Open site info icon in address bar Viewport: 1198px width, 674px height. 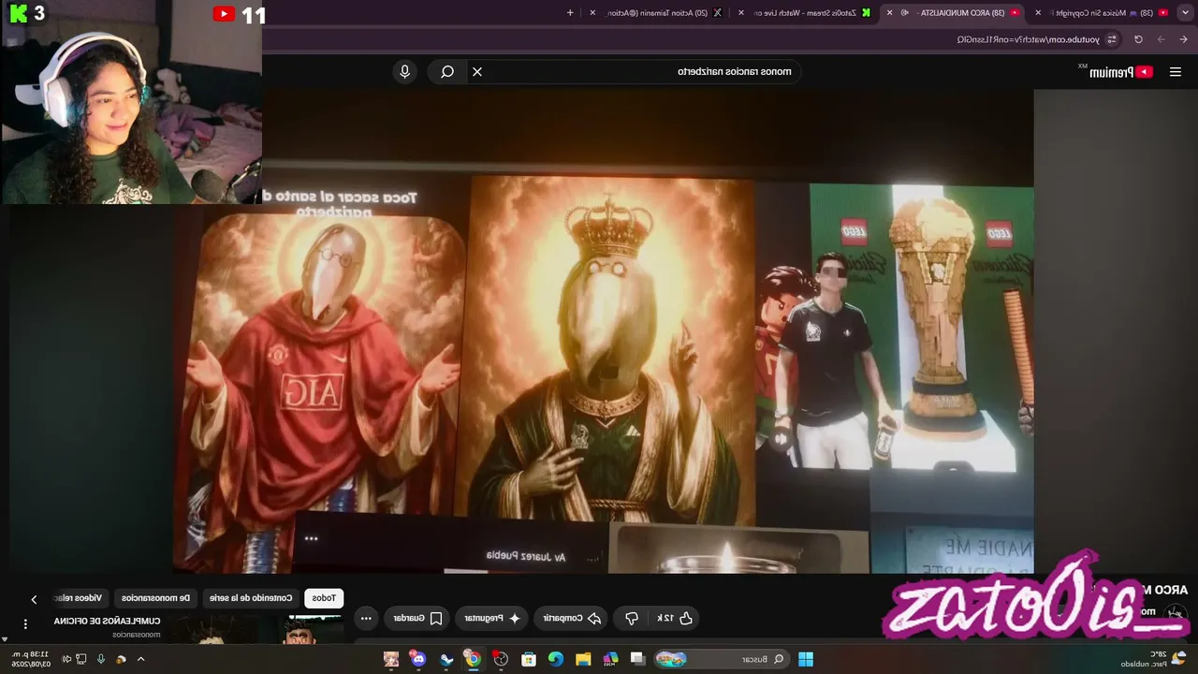1112,39
